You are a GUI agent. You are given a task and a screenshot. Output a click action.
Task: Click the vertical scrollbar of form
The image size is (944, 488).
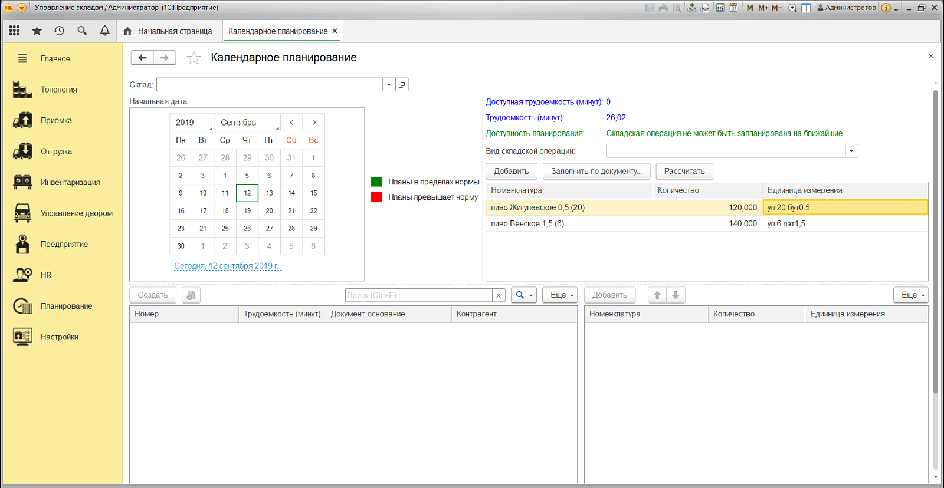tap(936, 242)
